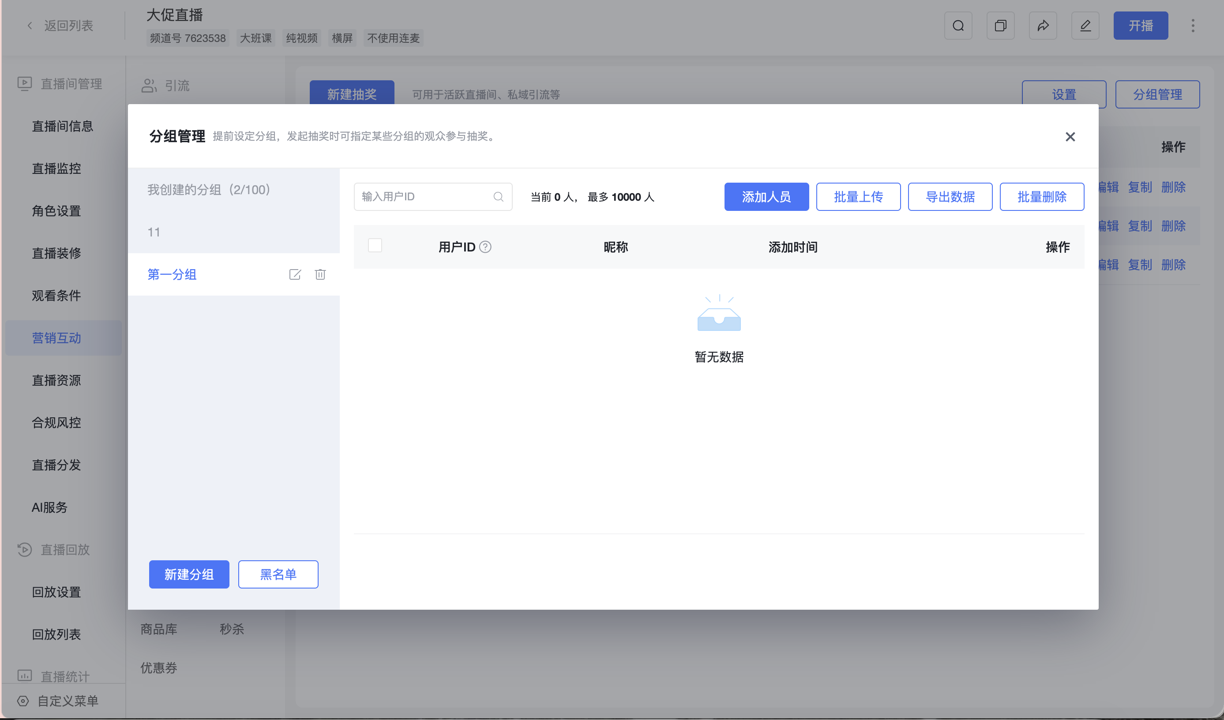This screenshot has width=1224, height=720.
Task: Click the magnifier in user ID search box
Action: (498, 197)
